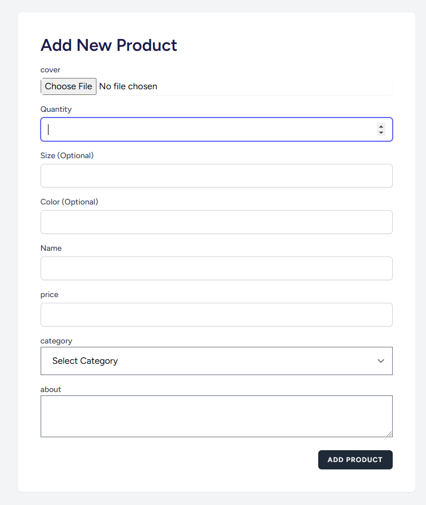Click into the price field
This screenshot has height=505, width=426.
pos(216,315)
